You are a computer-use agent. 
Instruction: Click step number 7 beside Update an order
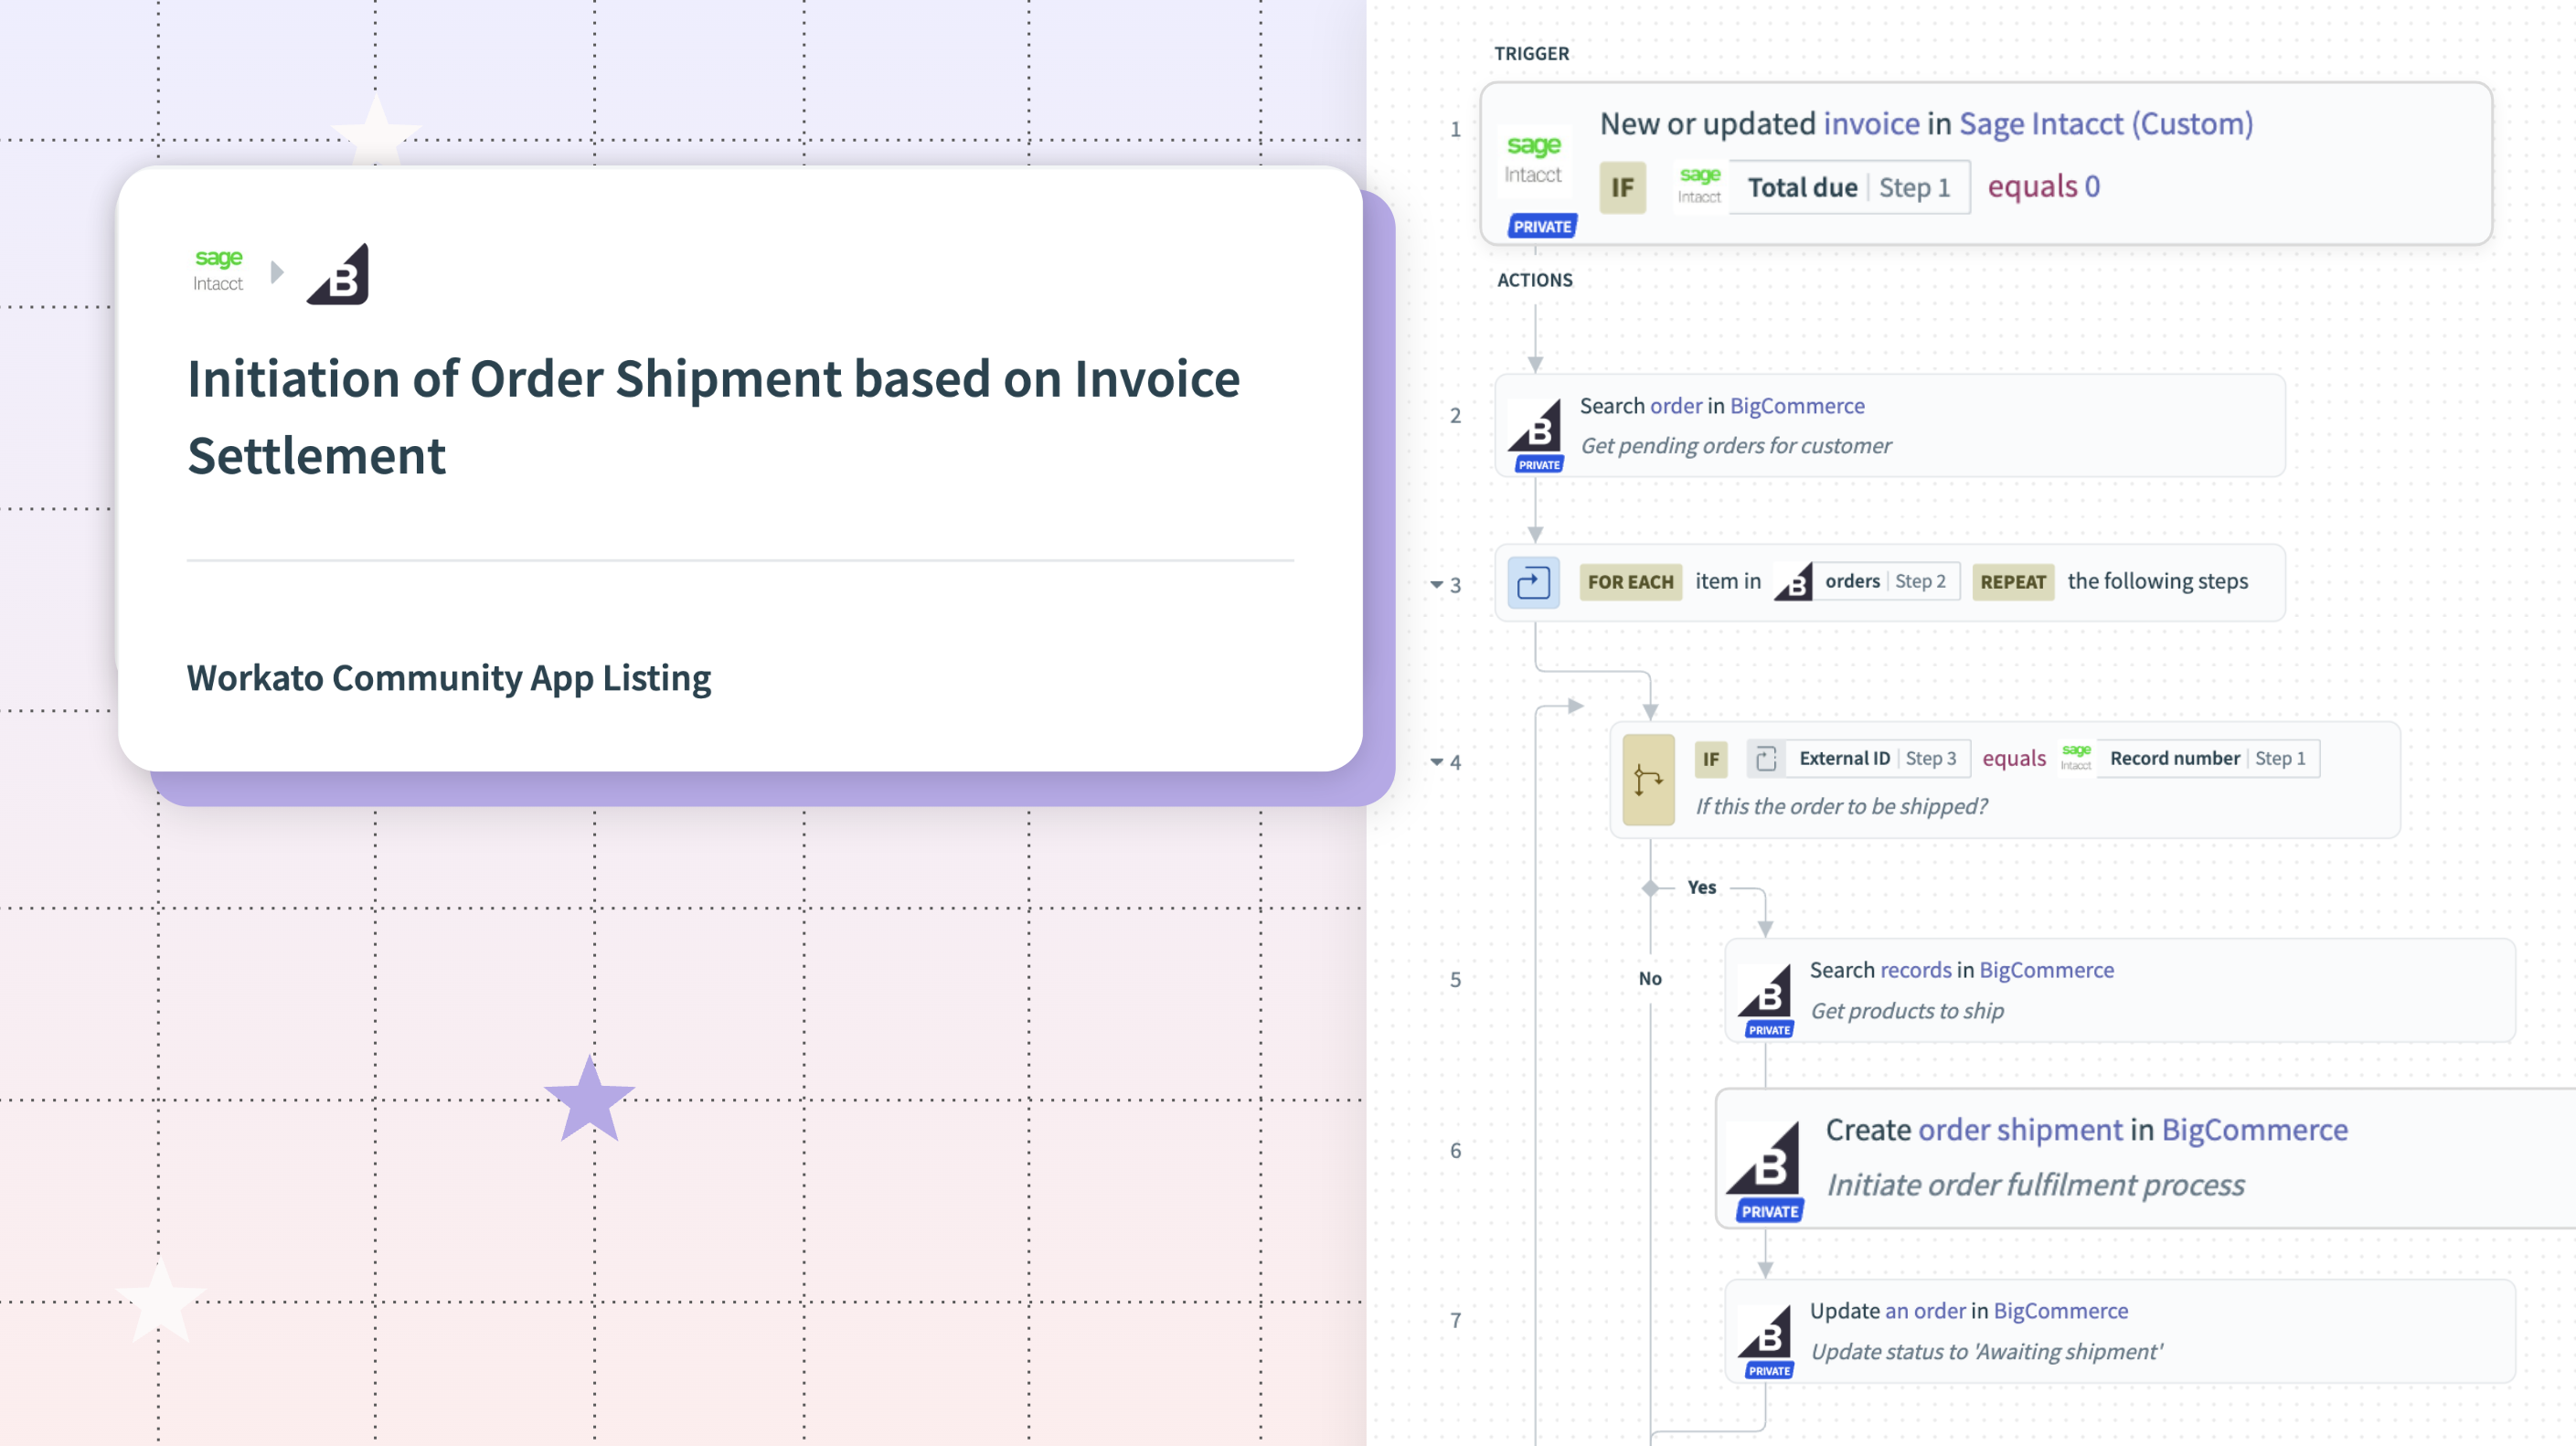[1455, 1321]
